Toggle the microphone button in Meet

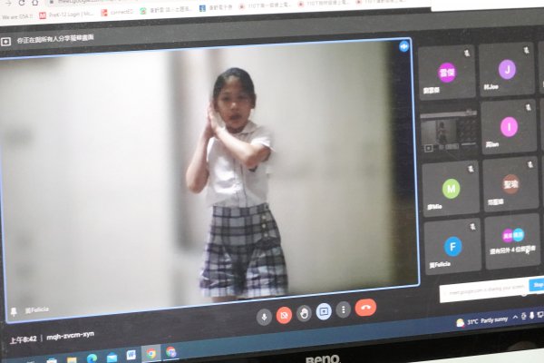264,317
